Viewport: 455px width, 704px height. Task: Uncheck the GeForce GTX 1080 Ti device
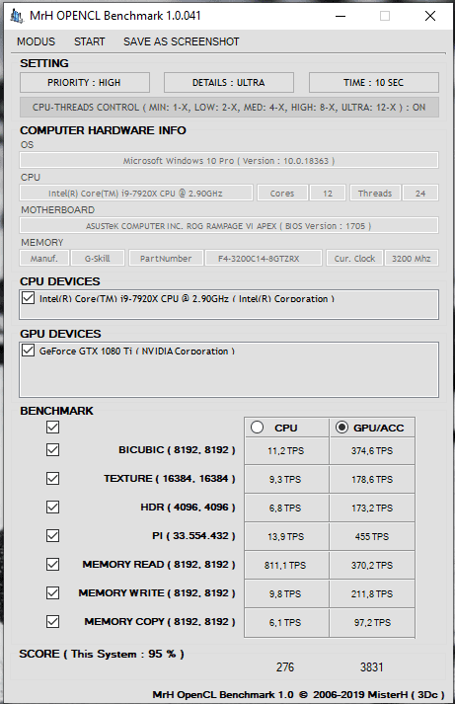click(x=29, y=351)
